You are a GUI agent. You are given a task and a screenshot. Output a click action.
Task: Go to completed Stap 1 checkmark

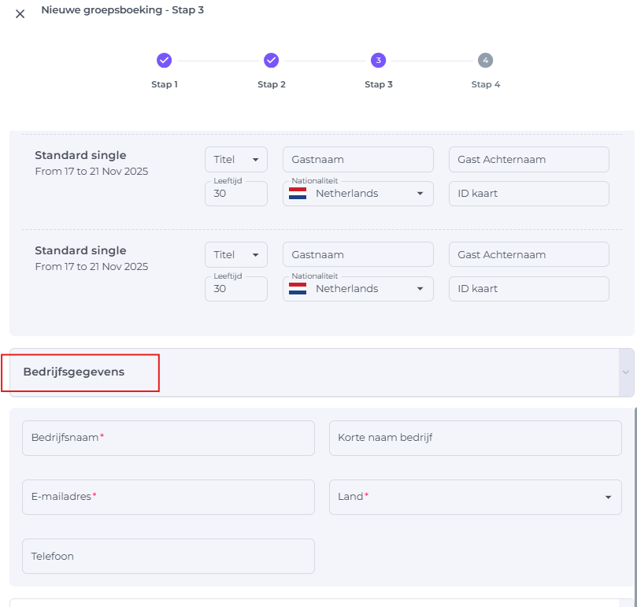click(164, 61)
